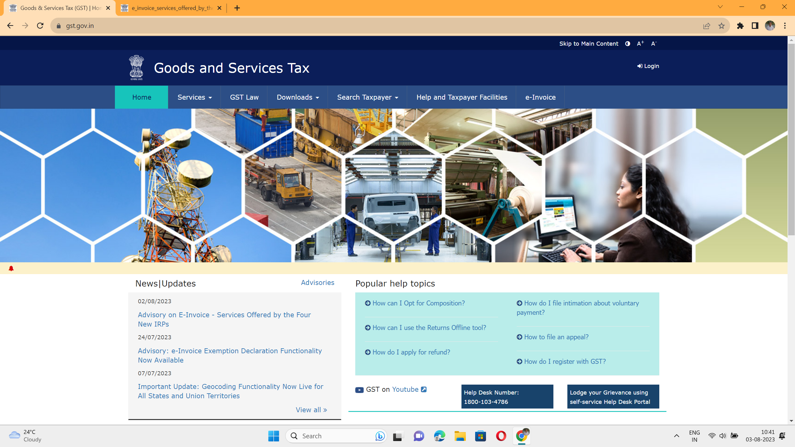
Task: Expand the Services dropdown menu
Action: click(194, 97)
